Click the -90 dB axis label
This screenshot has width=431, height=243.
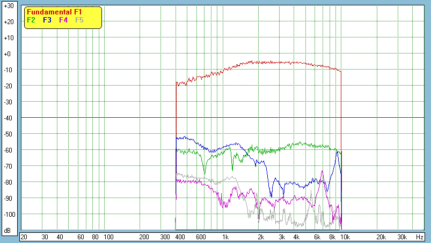(x=8, y=199)
